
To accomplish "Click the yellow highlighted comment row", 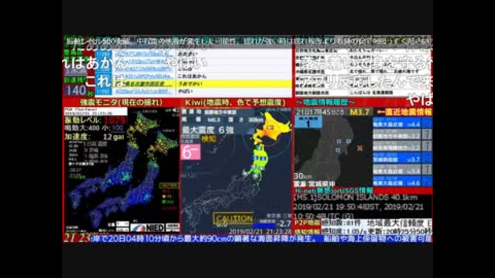I will [x=202, y=84].
